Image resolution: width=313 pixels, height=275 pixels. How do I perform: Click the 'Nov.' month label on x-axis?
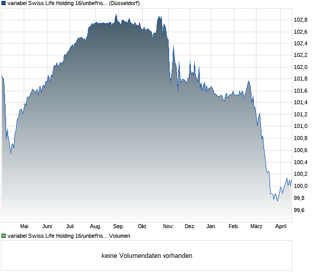[x=169, y=227]
